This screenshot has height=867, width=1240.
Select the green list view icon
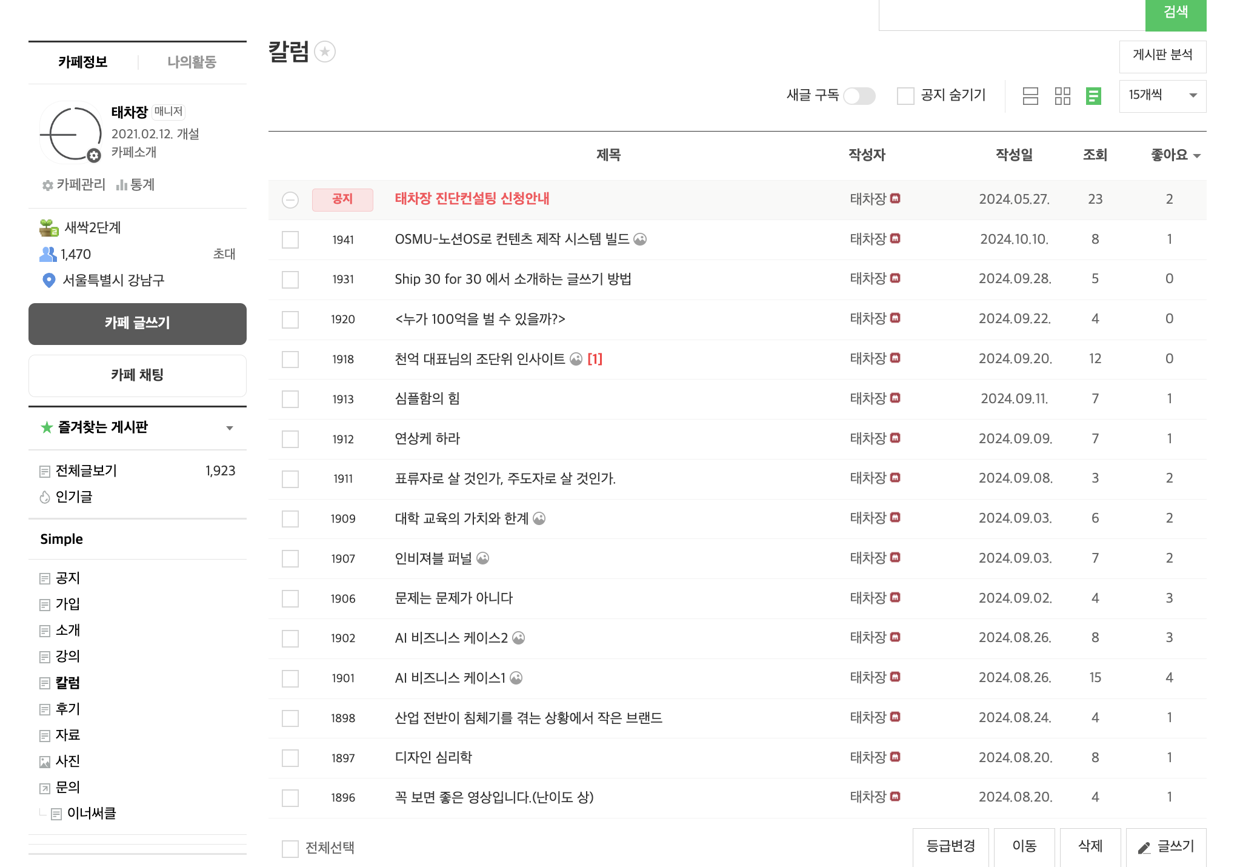pos(1093,96)
